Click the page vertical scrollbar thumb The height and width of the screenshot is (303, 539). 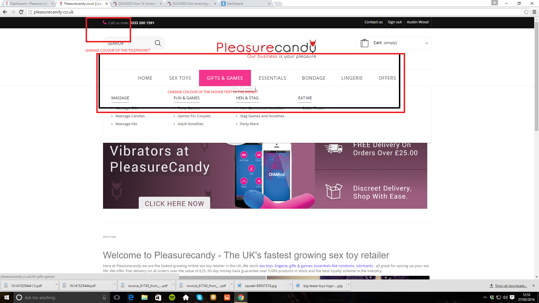536,76
